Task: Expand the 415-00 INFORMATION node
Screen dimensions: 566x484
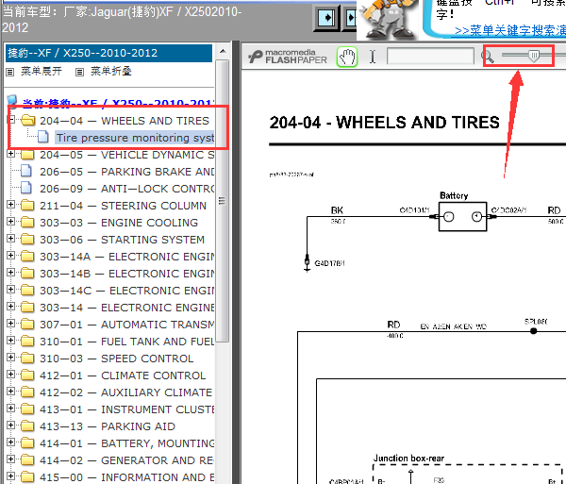Action: [x=11, y=476]
